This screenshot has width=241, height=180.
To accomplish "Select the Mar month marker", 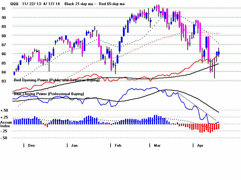I will point(157,145).
